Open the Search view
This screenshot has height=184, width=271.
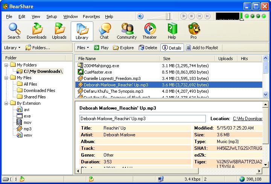(14, 31)
